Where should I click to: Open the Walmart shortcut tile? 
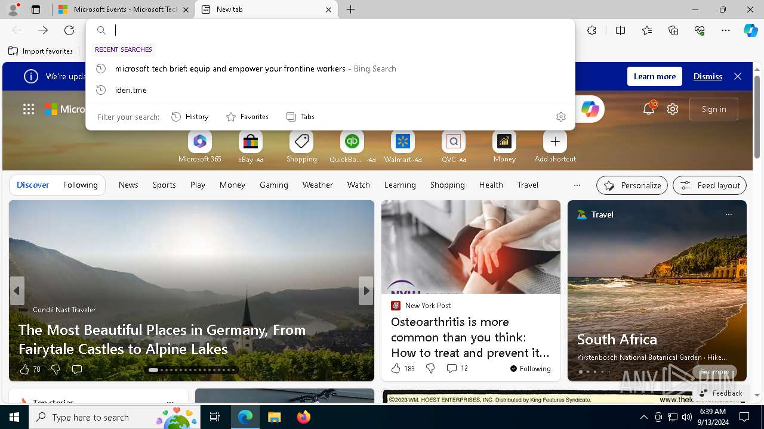403,147
